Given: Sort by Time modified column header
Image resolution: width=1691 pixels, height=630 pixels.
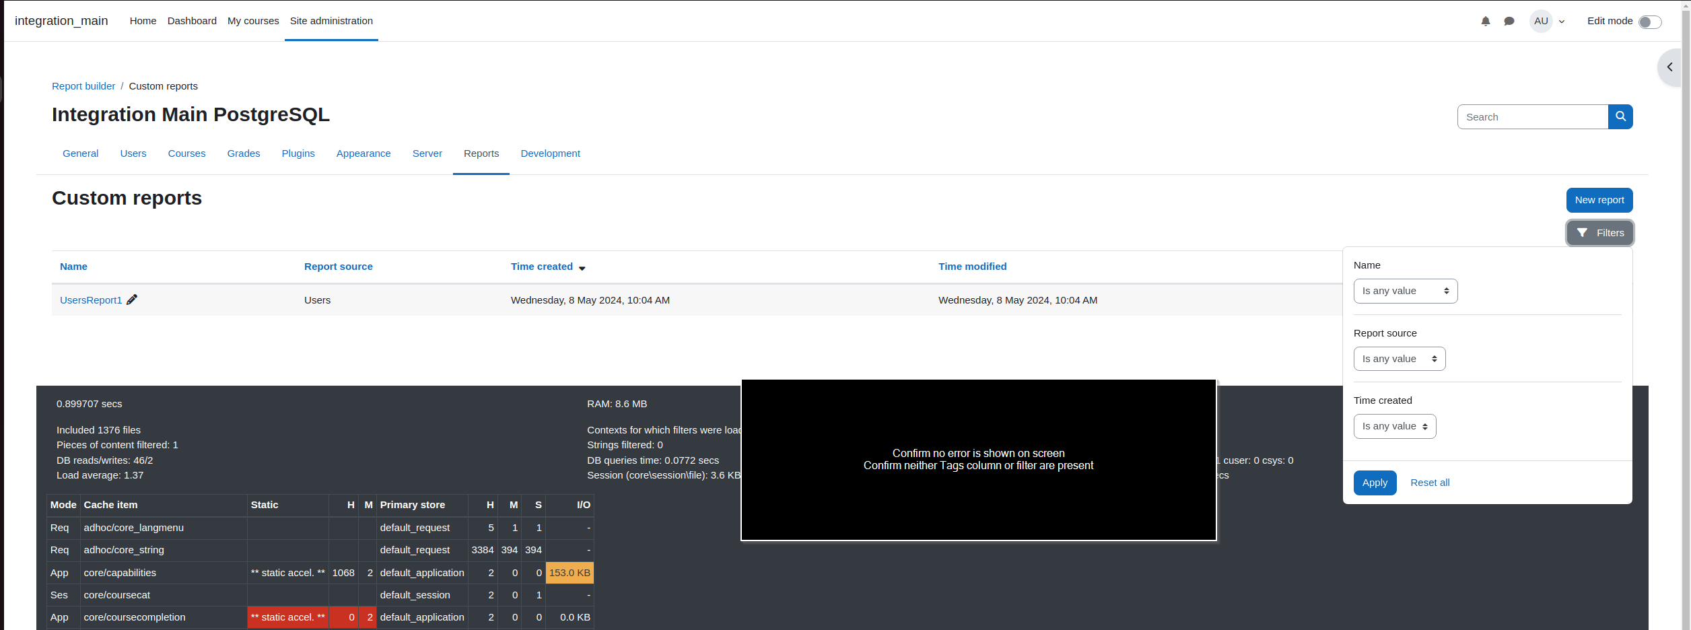Looking at the screenshot, I should click(973, 267).
